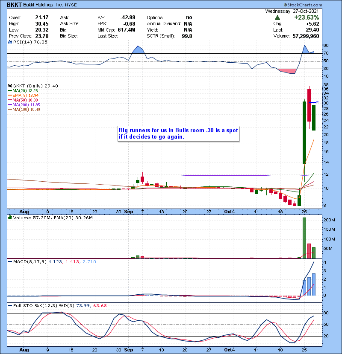Click the Open value 21.17

(42, 17)
